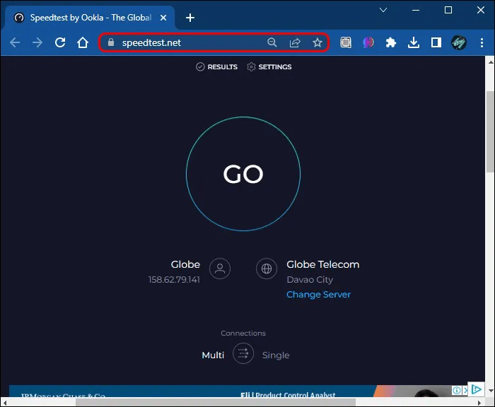Bookmark this tab with the star
Image resolution: width=495 pixels, height=407 pixels.
pos(318,42)
